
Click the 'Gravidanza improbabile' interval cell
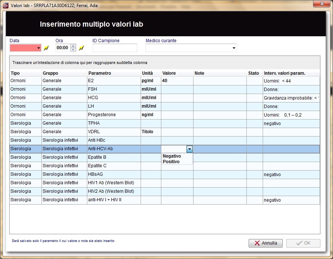[x=292, y=98]
